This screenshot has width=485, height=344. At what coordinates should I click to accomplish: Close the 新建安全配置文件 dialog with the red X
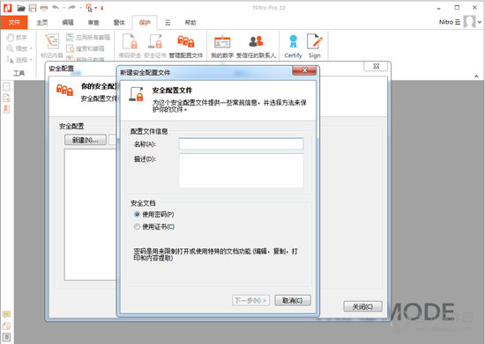[304, 70]
